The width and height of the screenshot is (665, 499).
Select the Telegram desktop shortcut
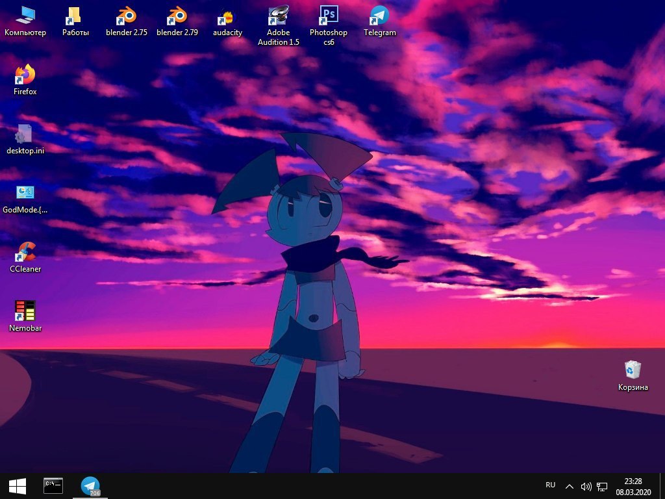[x=379, y=20]
